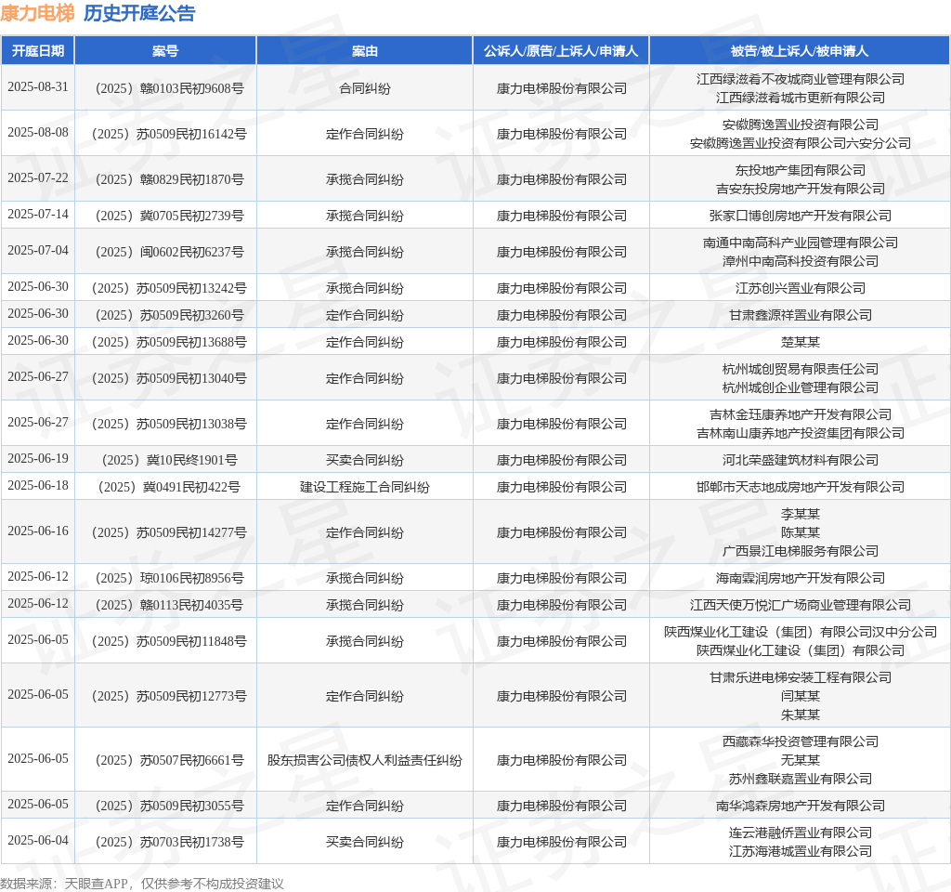
Task: Click case number (2025)苏0507民初6661号
Action: pyautogui.click(x=169, y=760)
